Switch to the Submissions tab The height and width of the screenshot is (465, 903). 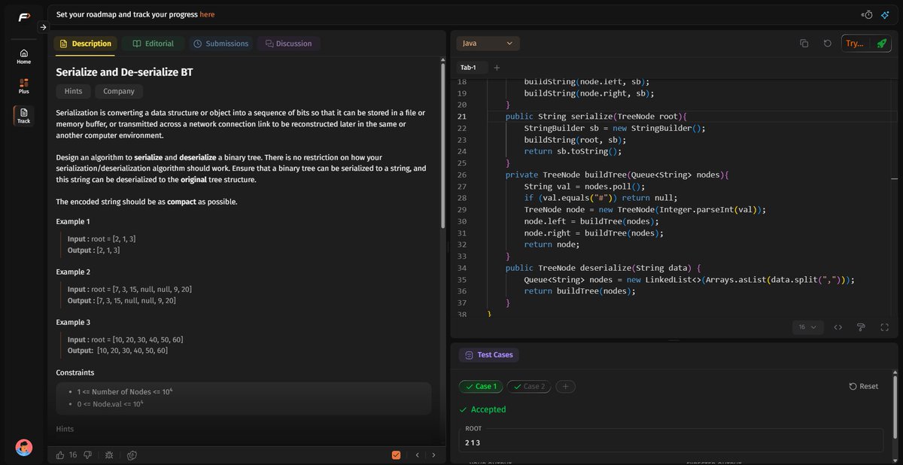pyautogui.click(x=220, y=44)
